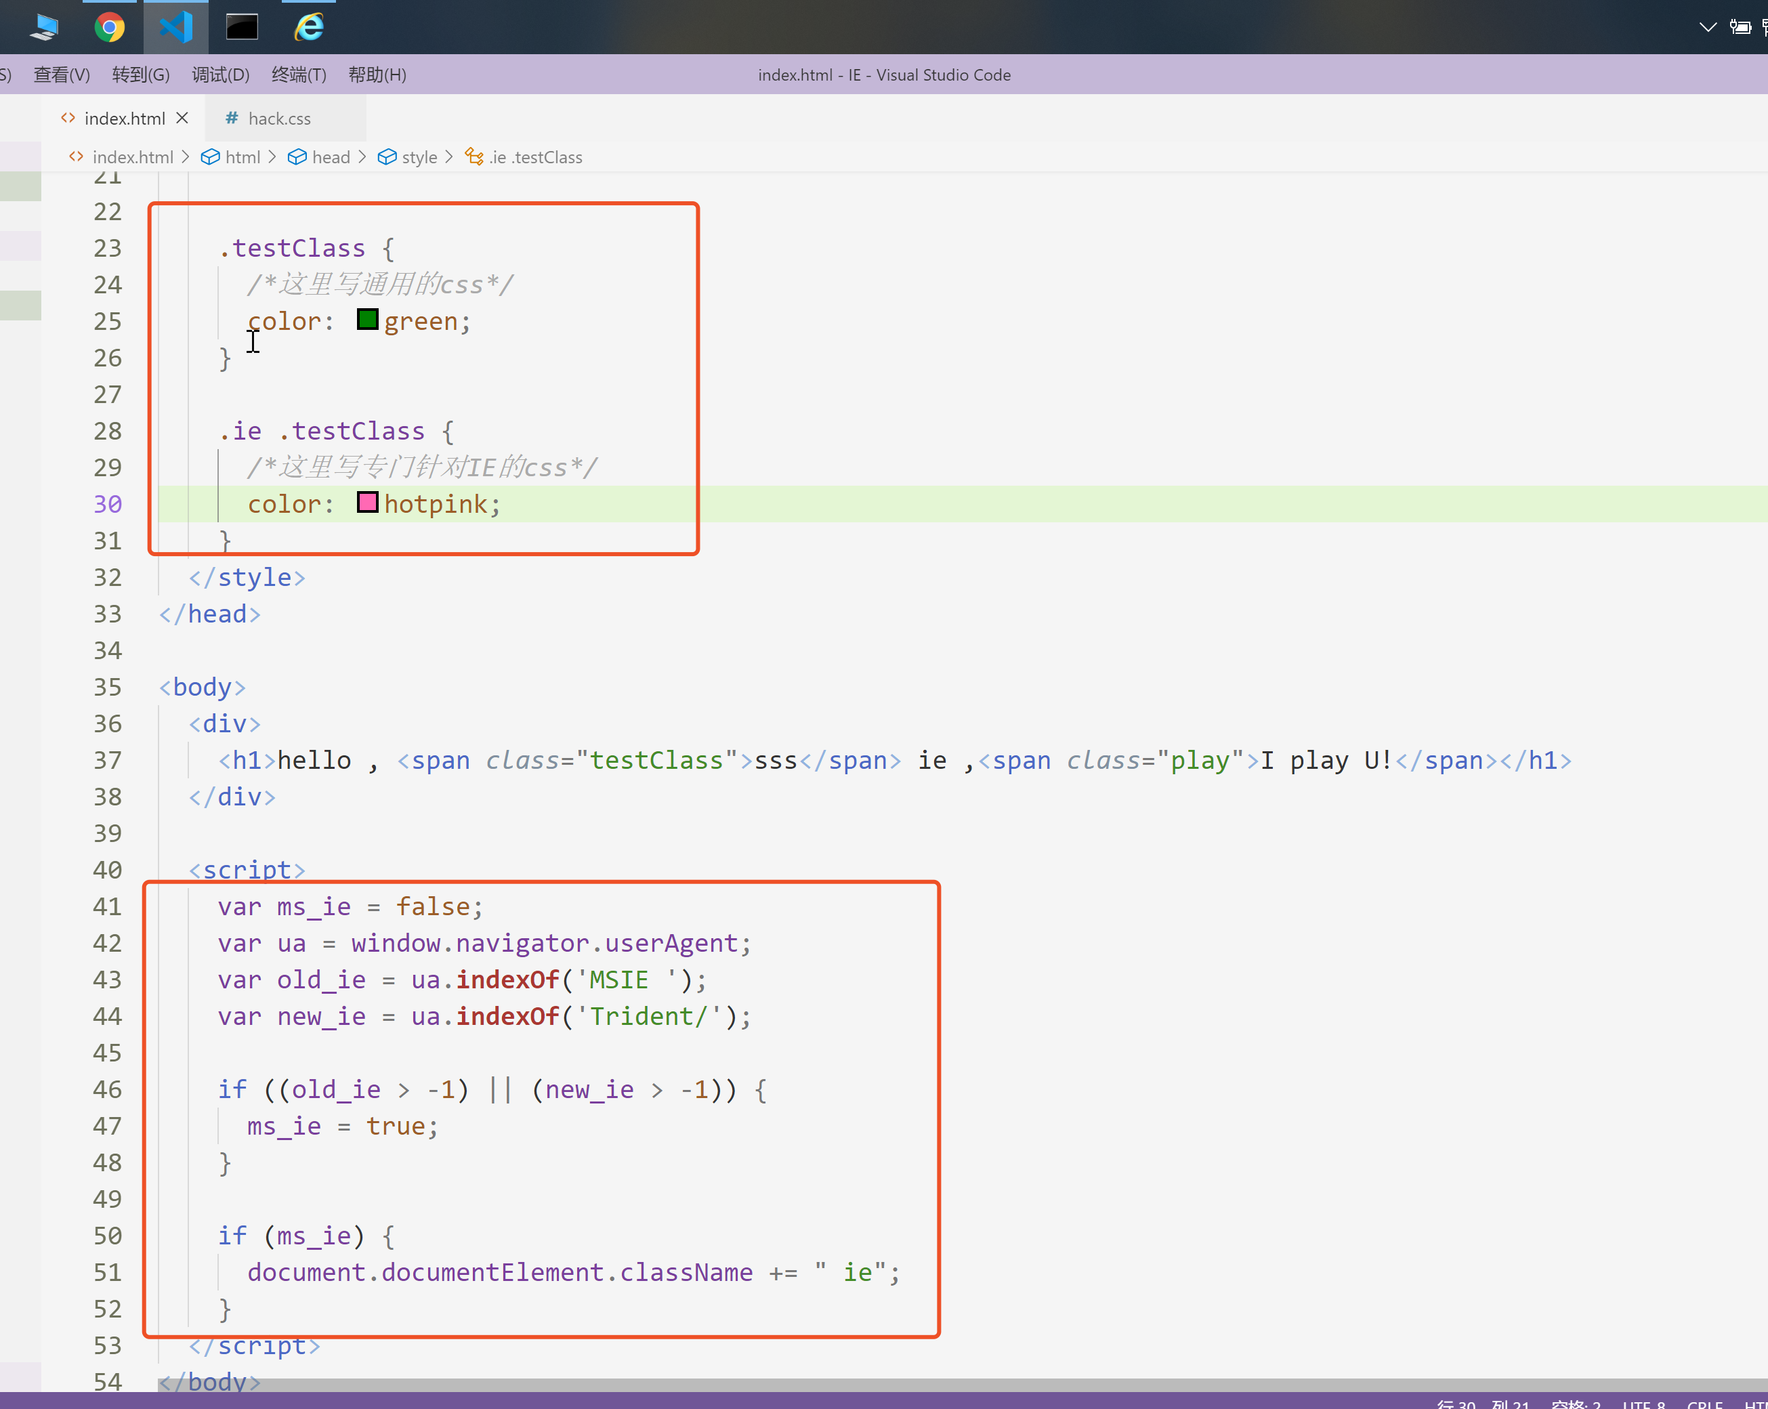1768x1409 pixels.
Task: Open the green color swatch picker
Action: click(x=367, y=319)
